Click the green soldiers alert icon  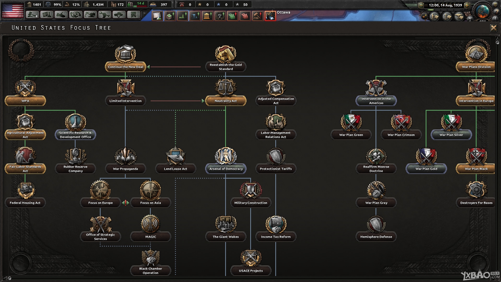tap(233, 16)
